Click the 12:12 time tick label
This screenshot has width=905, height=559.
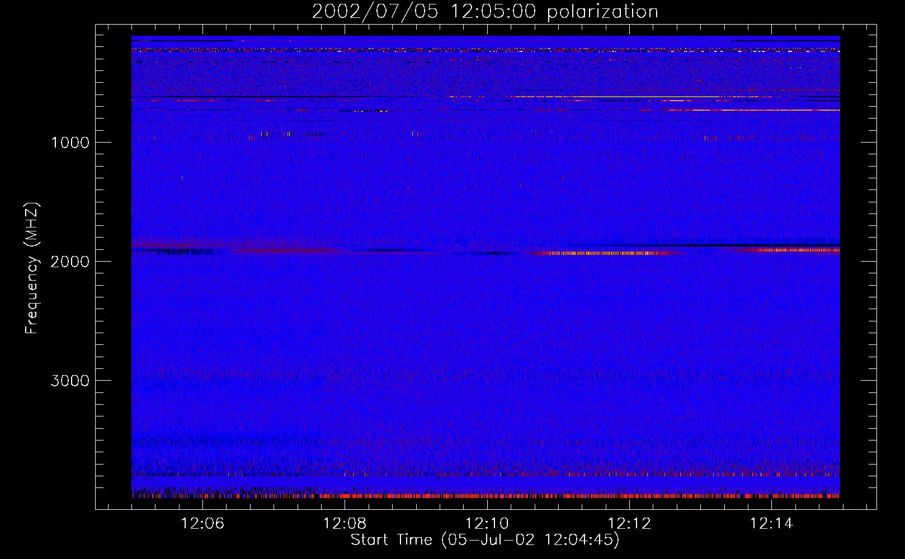[629, 524]
